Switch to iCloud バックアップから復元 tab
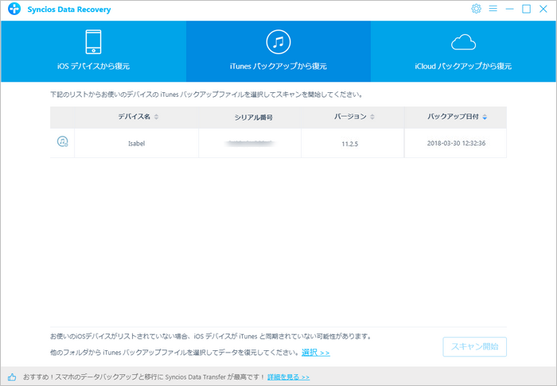 (463, 52)
